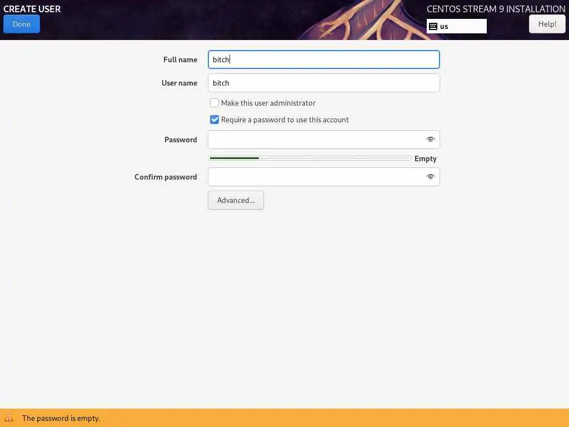Click into the Confirm password field

tap(324, 177)
